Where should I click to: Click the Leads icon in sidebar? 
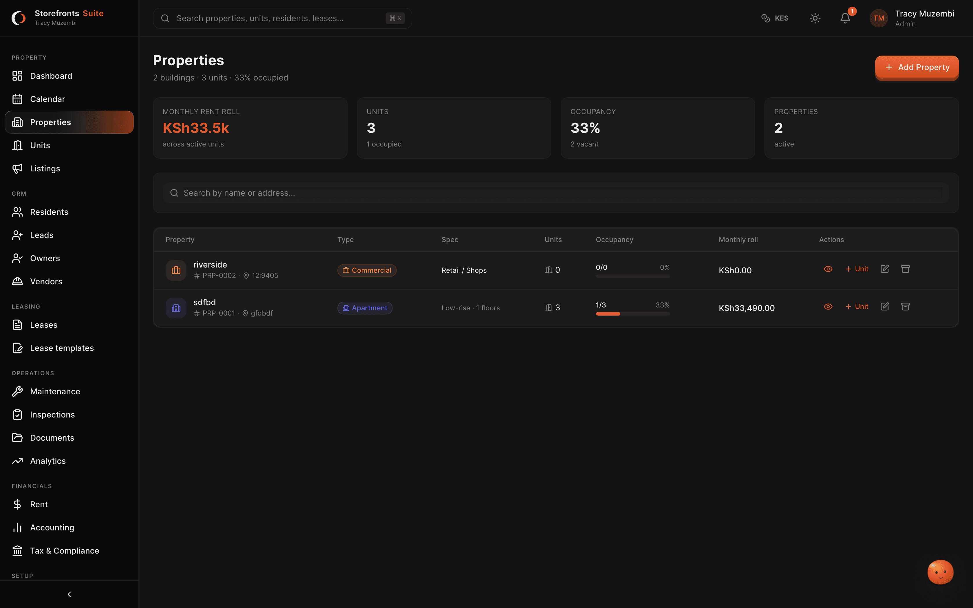click(x=17, y=235)
